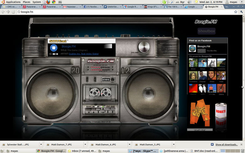Open the Boogie.FM Facebook page avatar

tap(192, 49)
